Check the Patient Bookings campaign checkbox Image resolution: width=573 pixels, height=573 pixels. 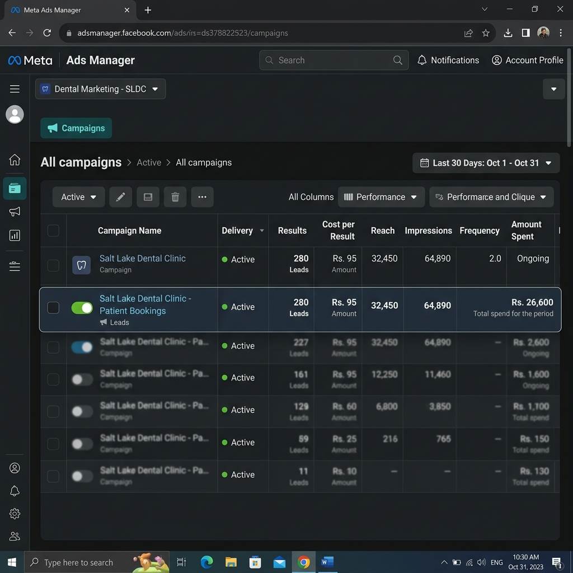[53, 308]
